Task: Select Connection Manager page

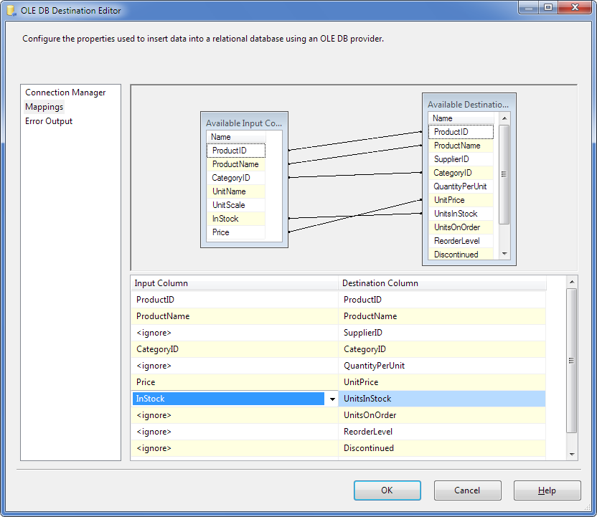Action: [65, 93]
